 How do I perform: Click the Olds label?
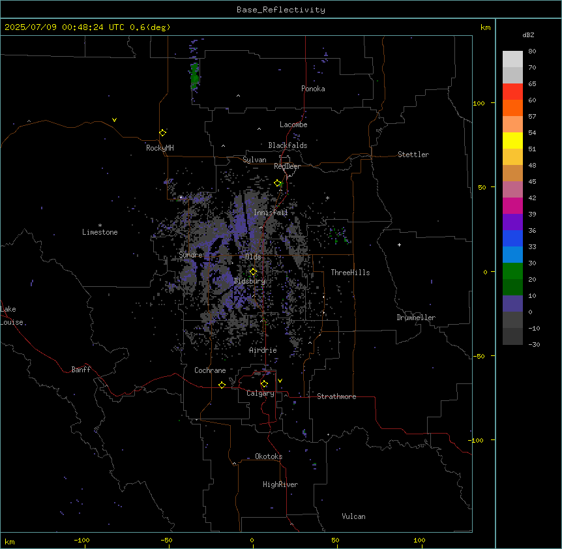point(253,257)
